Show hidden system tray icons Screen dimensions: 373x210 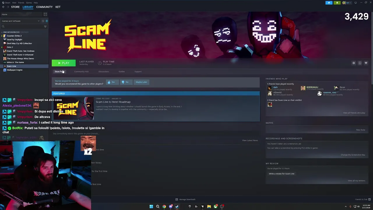pyautogui.click(x=346, y=206)
